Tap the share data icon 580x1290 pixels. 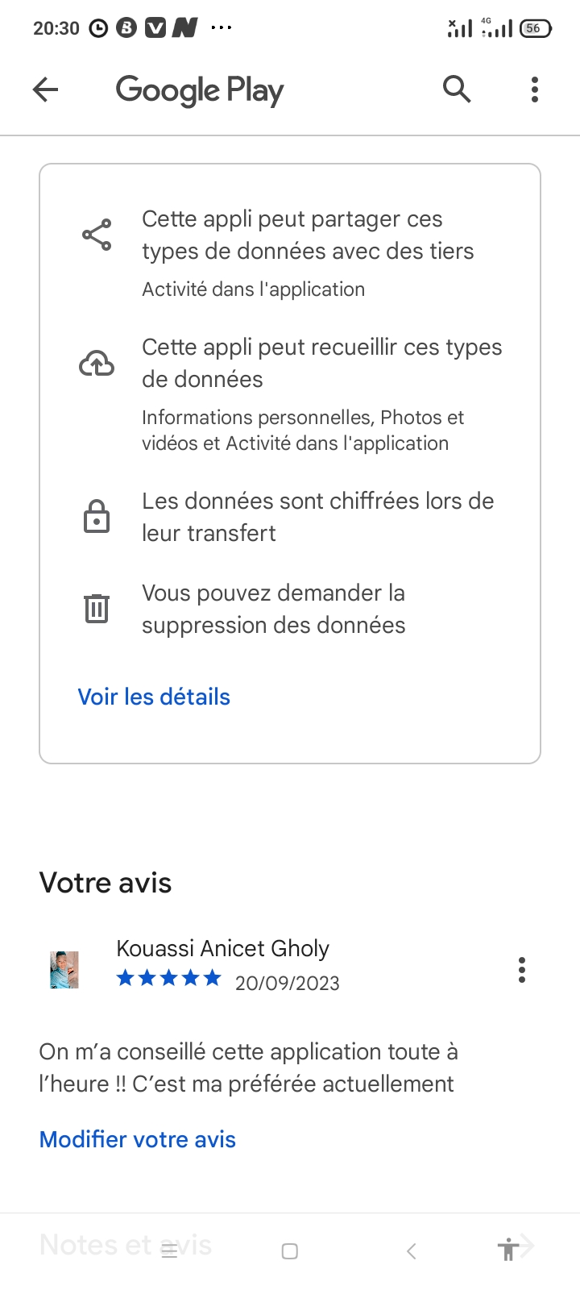click(x=97, y=235)
